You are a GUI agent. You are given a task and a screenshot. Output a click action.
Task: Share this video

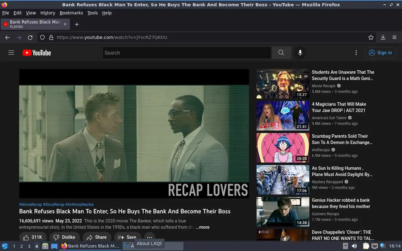tap(97, 237)
